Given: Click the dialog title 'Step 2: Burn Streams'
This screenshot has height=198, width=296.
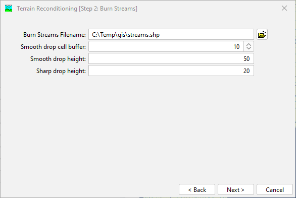Looking at the screenshot, I should point(109,9).
